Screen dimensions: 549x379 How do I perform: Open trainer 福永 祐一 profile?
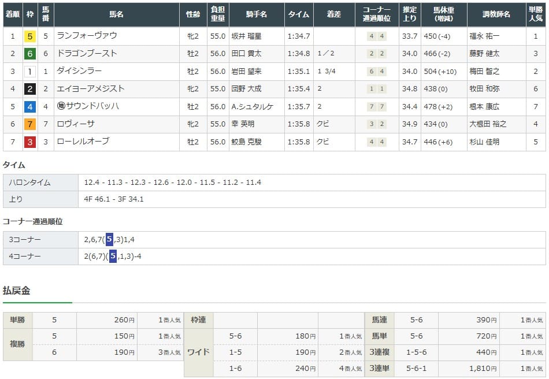pos(485,36)
